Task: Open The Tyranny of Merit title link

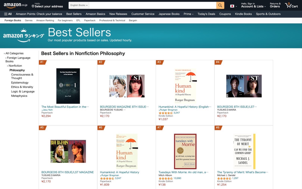Action: point(243,172)
